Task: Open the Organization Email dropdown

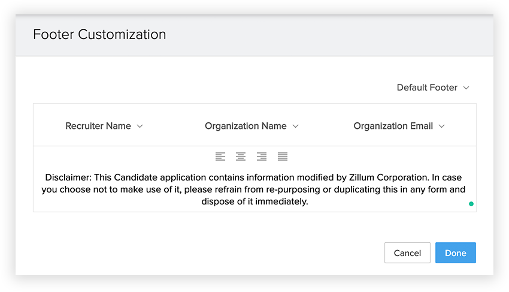Action: point(393,126)
